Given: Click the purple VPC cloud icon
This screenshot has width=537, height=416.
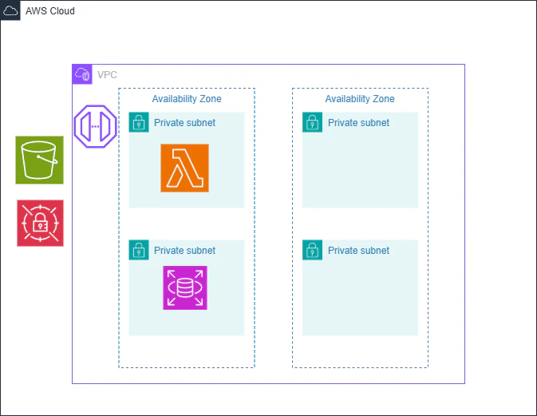Looking at the screenshot, I should pos(82,74).
